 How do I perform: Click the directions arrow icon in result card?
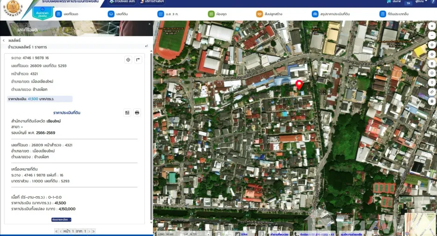138,60
